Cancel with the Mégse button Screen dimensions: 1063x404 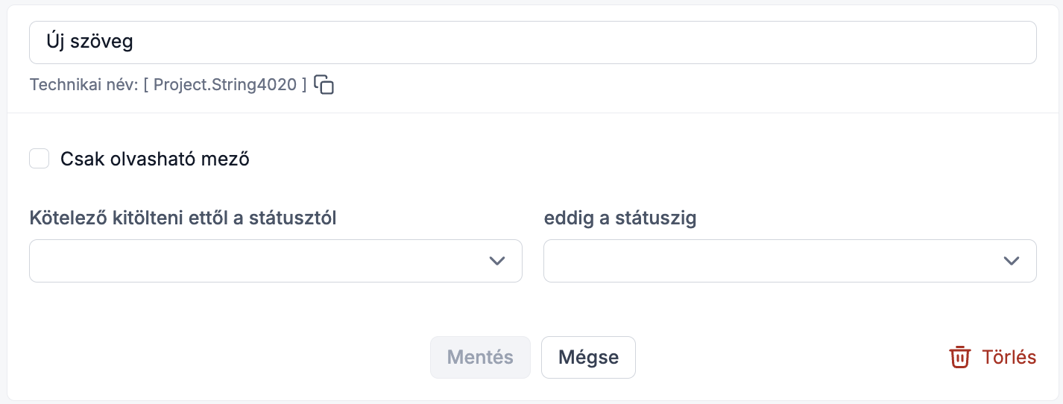point(588,357)
